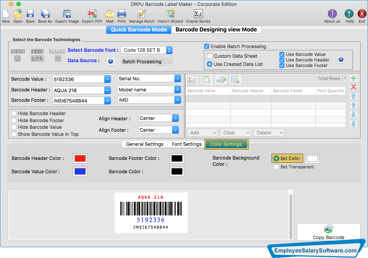Check Hide Barcode Value
The height and width of the screenshot is (258, 368).
(14, 127)
